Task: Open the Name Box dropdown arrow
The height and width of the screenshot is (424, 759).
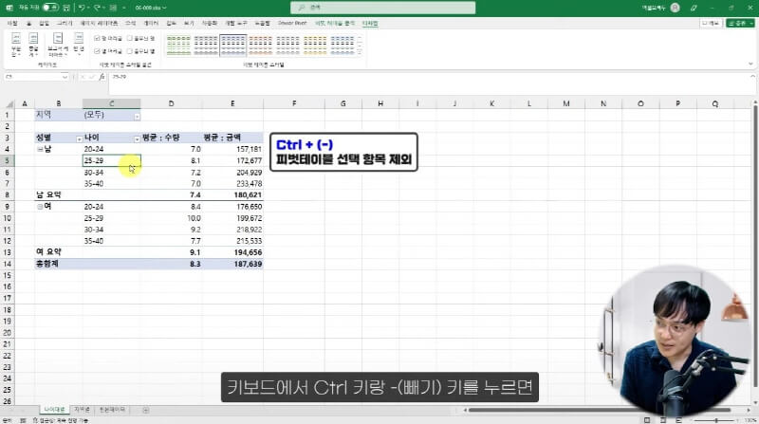Action: (65, 77)
